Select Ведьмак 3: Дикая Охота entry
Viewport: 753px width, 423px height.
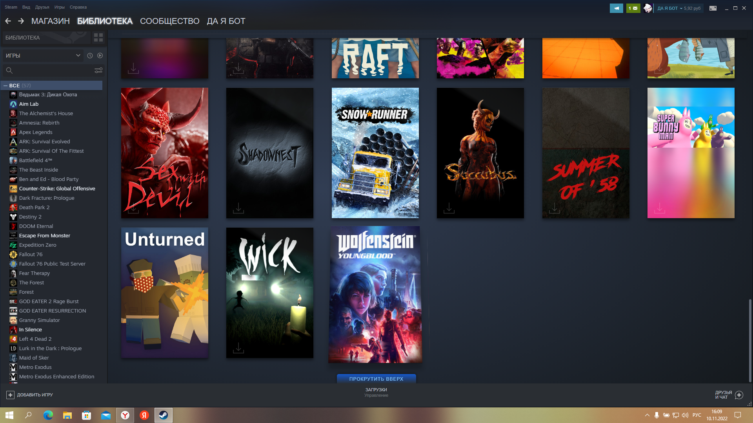pyautogui.click(x=48, y=95)
